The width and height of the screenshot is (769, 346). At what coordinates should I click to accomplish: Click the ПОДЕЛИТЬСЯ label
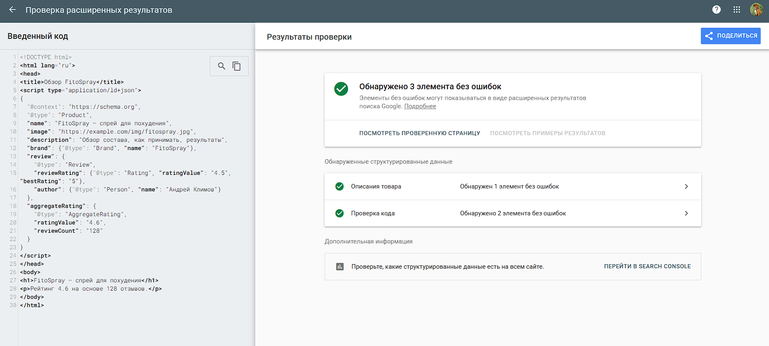(x=737, y=36)
